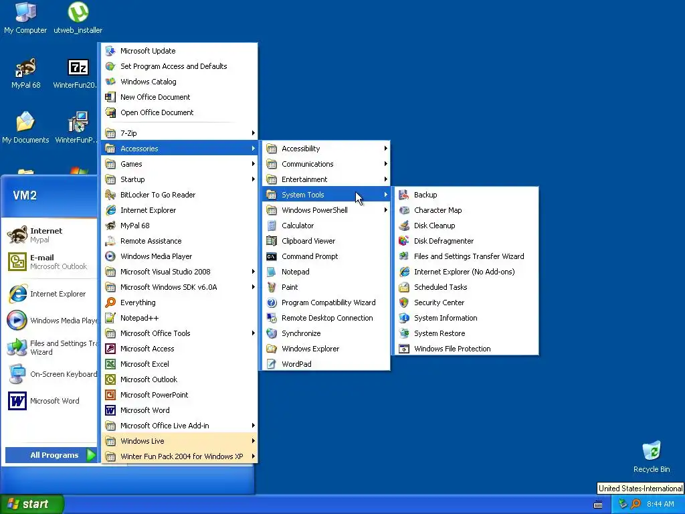Launch MyPal 68 from programs list
685x514 pixels.
pyautogui.click(x=179, y=226)
